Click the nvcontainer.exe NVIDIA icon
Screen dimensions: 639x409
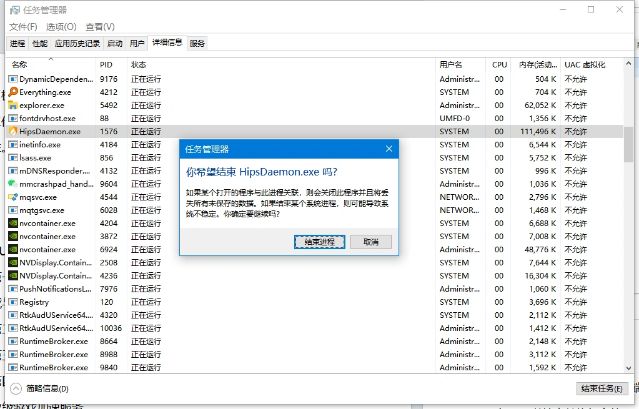[x=14, y=223]
